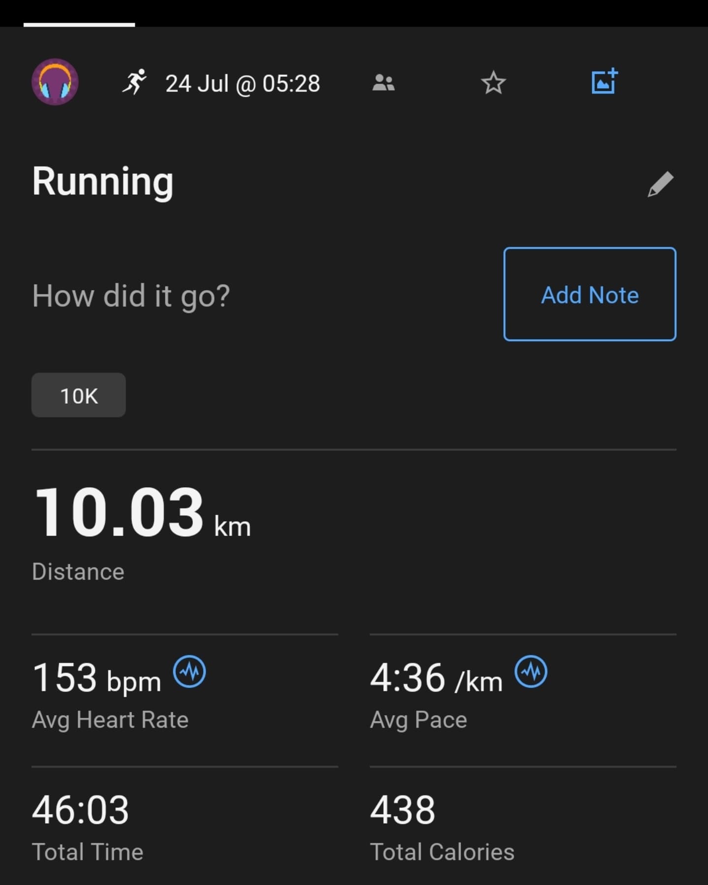Open heart rate chart icon beside bpm
Image resolution: width=708 pixels, height=885 pixels.
coord(189,671)
